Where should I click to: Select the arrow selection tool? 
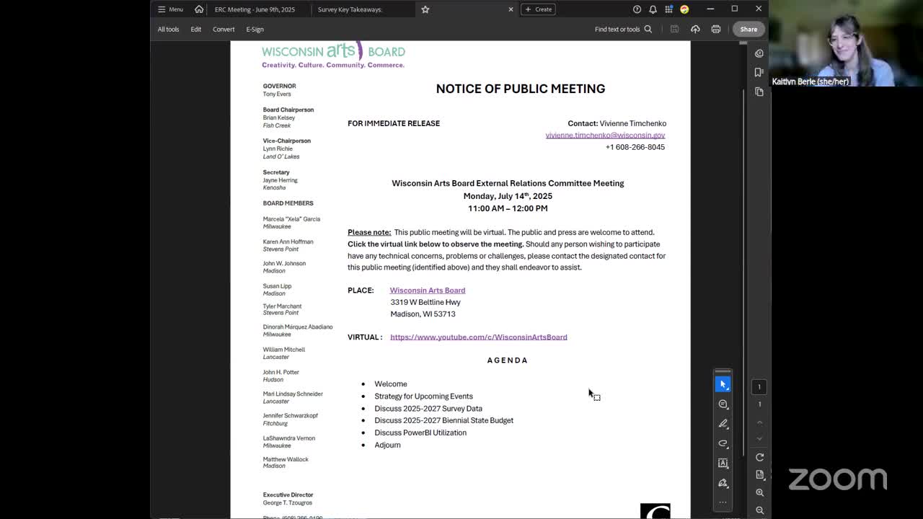[x=723, y=384]
